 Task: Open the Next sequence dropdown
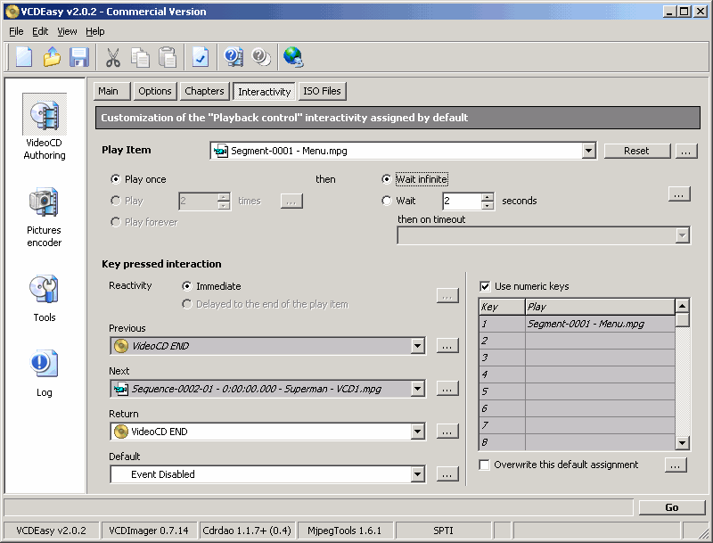tap(417, 389)
